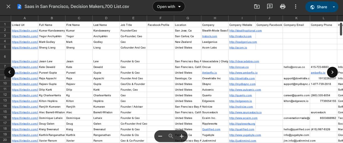Select cell '415-723-6683'
The width and height of the screenshot is (343, 143).
pyautogui.click(x=324, y=67)
